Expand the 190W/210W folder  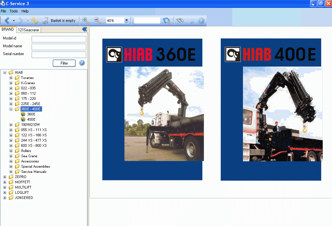point(11,125)
